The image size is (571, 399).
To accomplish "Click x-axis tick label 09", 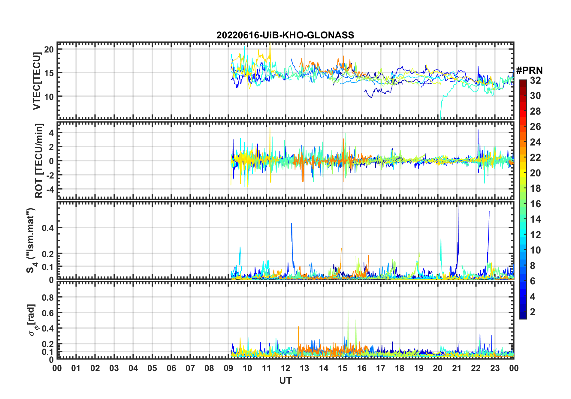I will tap(228, 368).
